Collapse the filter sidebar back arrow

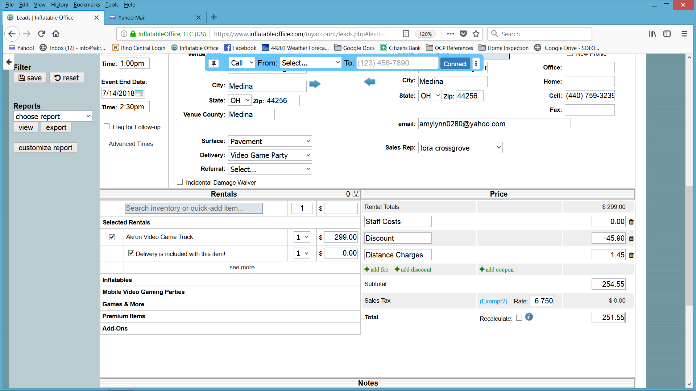pos(9,62)
